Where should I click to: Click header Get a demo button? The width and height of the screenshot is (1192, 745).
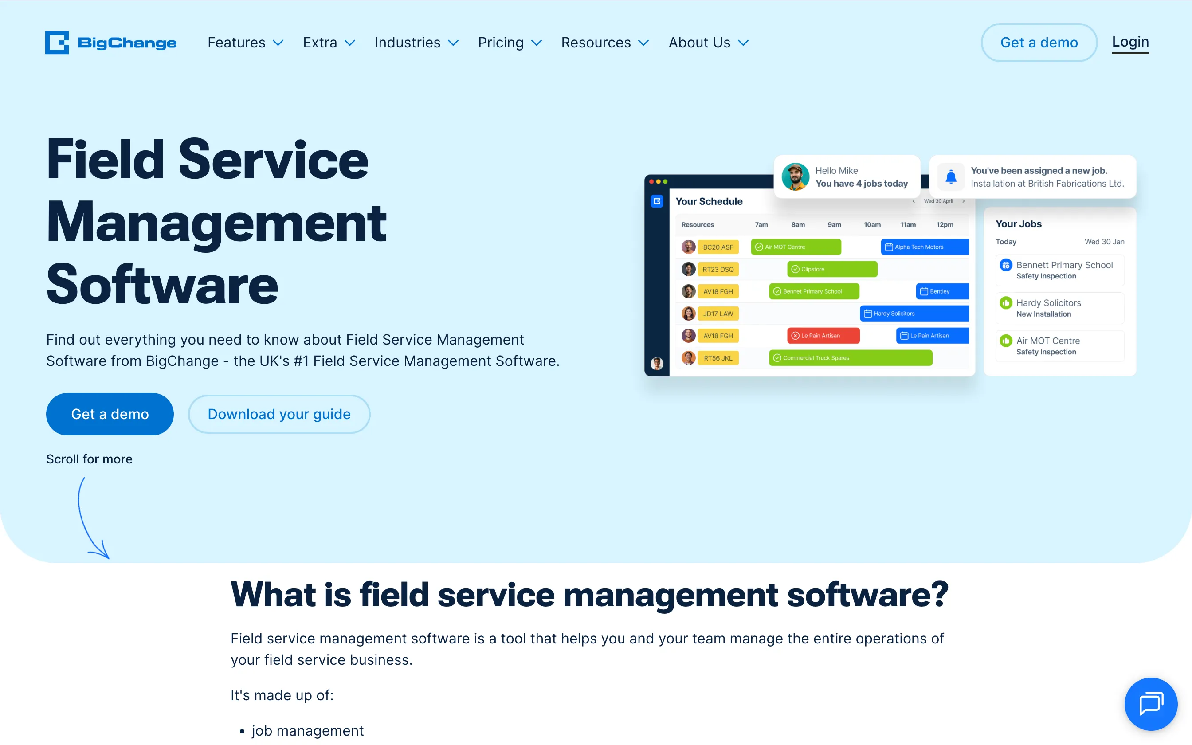1039,43
